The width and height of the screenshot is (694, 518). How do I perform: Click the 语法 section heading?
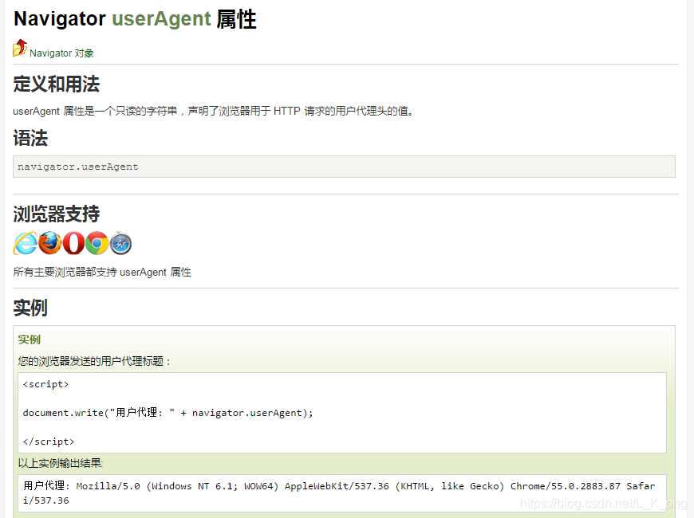coord(31,138)
